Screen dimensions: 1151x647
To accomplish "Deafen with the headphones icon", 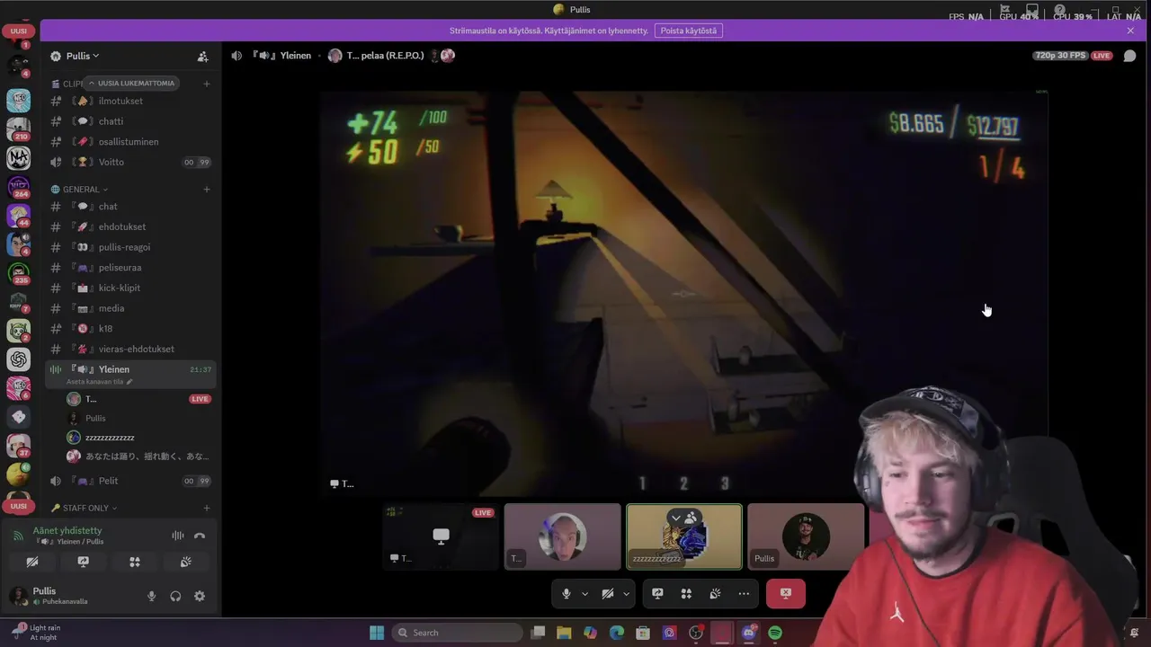I will coord(175,596).
